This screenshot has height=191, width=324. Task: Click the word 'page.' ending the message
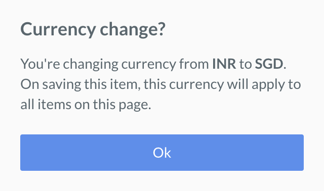pyautogui.click(x=135, y=106)
